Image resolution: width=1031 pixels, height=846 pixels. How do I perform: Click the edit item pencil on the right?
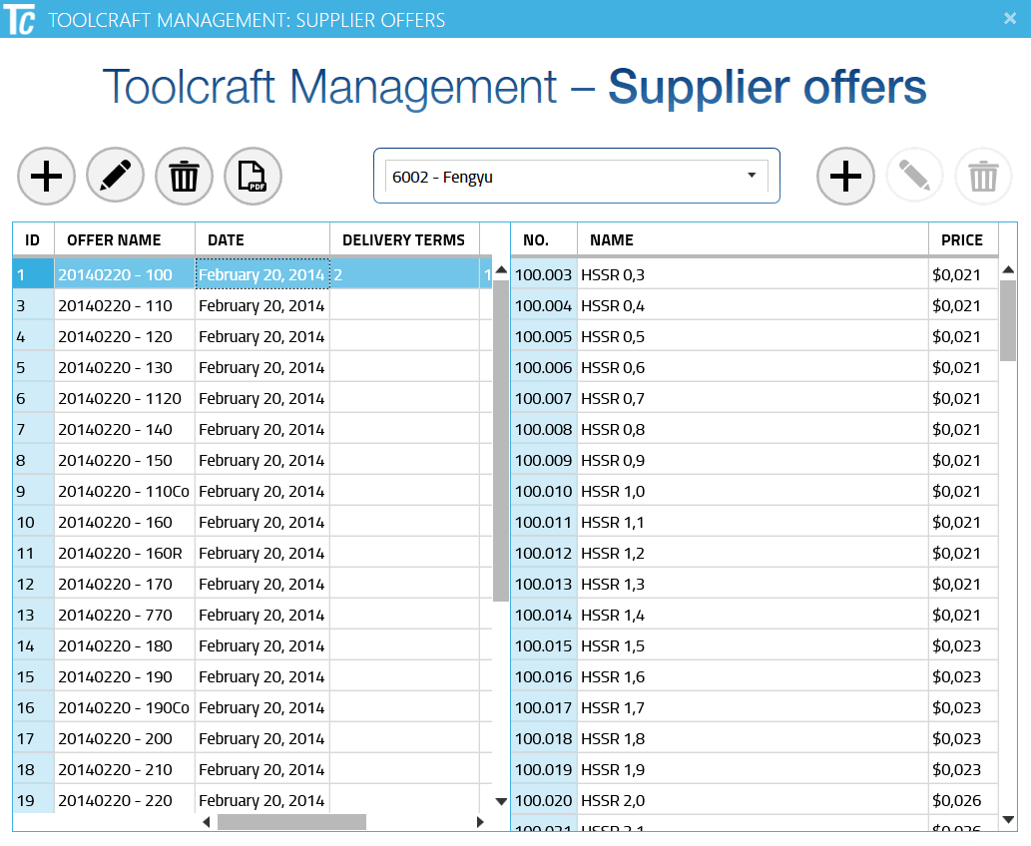(914, 177)
